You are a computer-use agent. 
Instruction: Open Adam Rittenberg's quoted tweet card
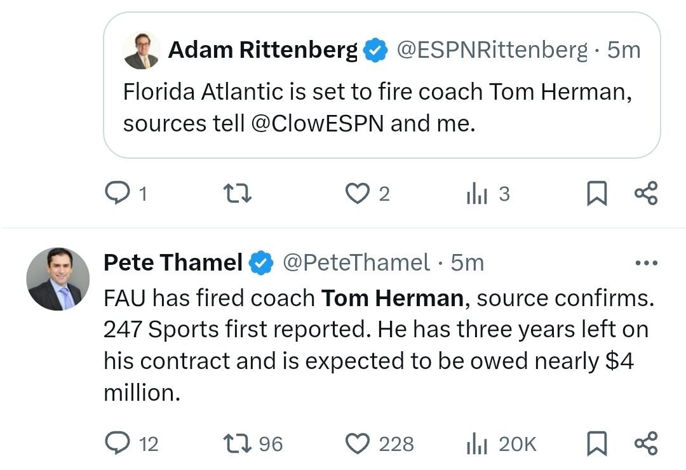pos(382,85)
